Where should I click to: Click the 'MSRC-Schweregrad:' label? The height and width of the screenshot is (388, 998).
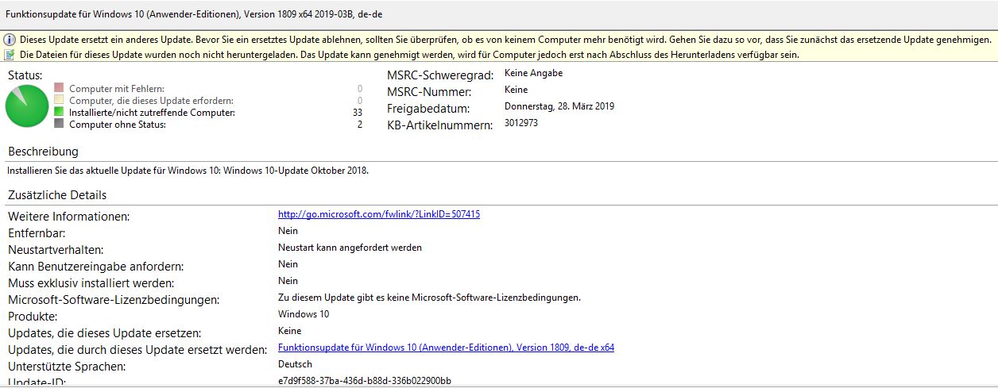tap(440, 75)
